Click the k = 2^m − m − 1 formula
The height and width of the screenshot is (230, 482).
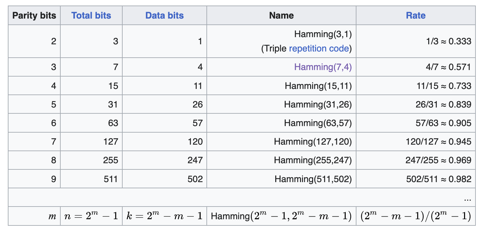point(164,216)
